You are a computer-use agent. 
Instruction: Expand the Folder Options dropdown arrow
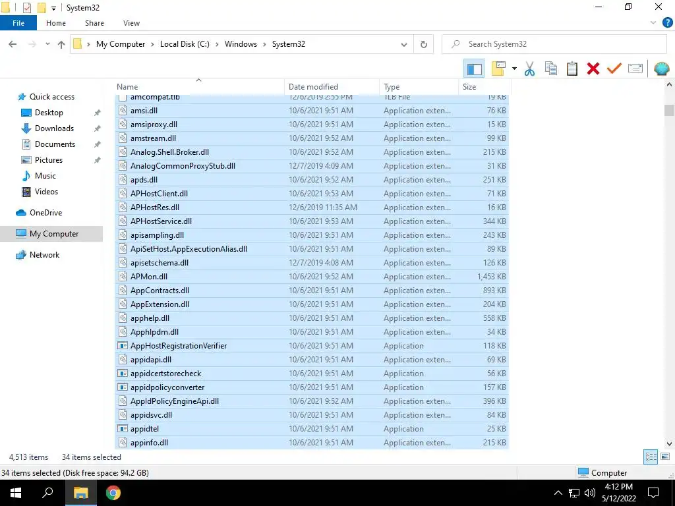tap(514, 69)
